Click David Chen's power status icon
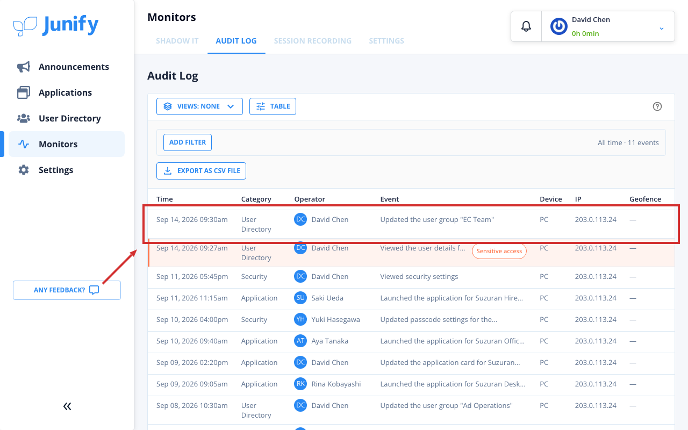This screenshot has height=430, width=688. coord(559,26)
